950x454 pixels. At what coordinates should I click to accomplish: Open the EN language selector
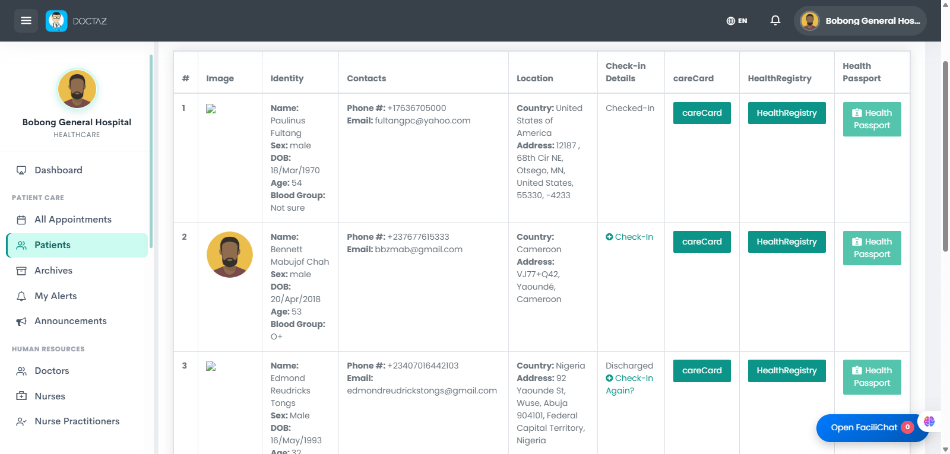(737, 21)
